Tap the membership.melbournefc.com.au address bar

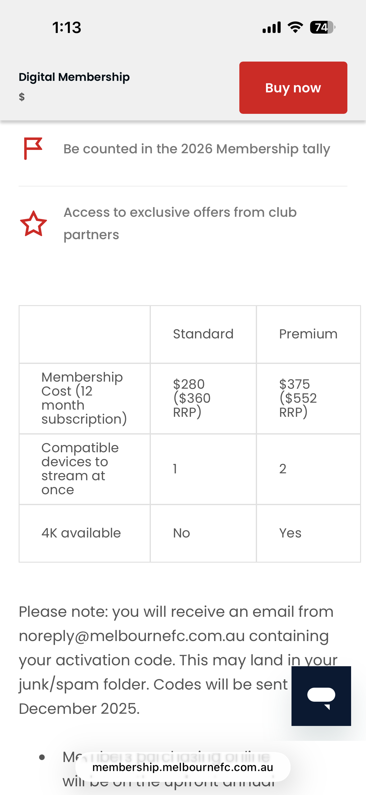coord(183,767)
